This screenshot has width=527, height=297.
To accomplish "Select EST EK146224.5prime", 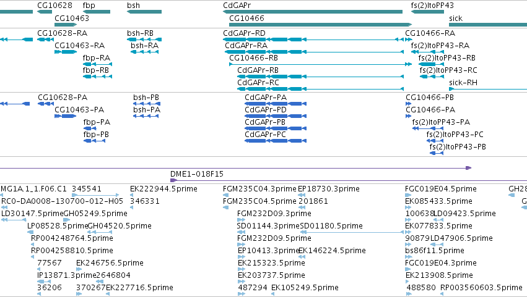I will click(x=332, y=251).
